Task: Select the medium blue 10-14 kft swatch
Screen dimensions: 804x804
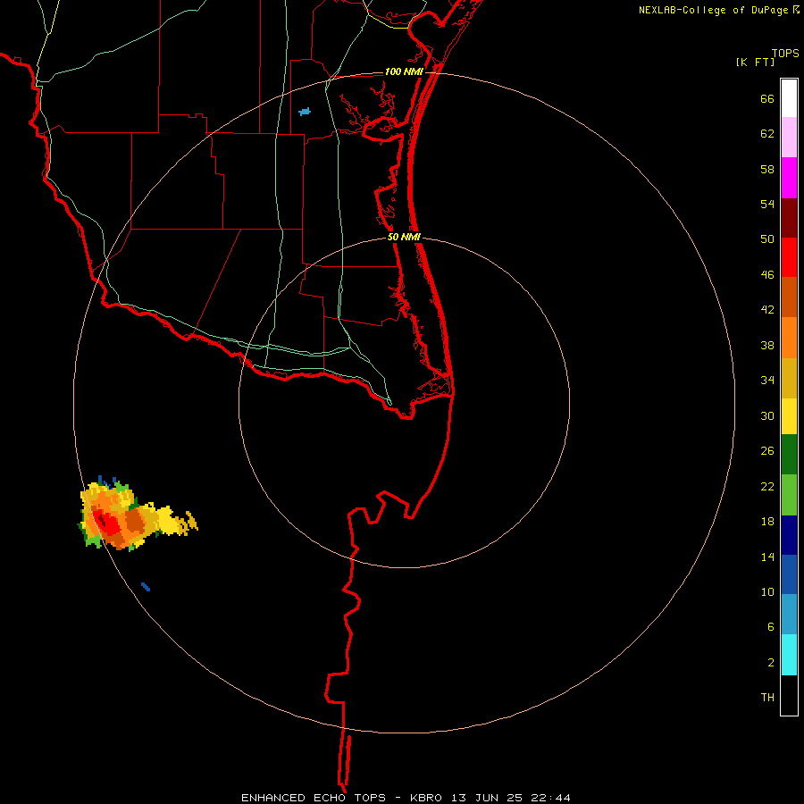Action: click(789, 574)
